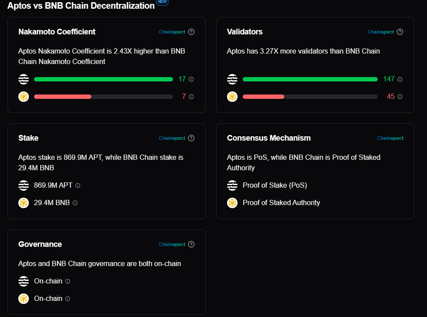The height and width of the screenshot is (317, 427).
Task: Click info icon next to validators value 147
Action: coord(400,79)
